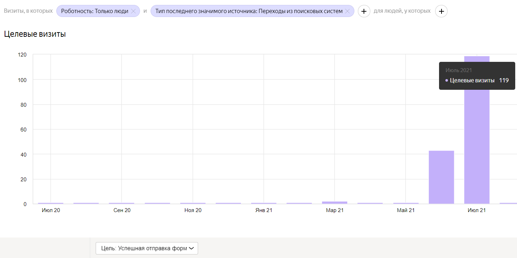Add a people condition with the plus button
Image resolution: width=517 pixels, height=258 pixels.
click(441, 11)
